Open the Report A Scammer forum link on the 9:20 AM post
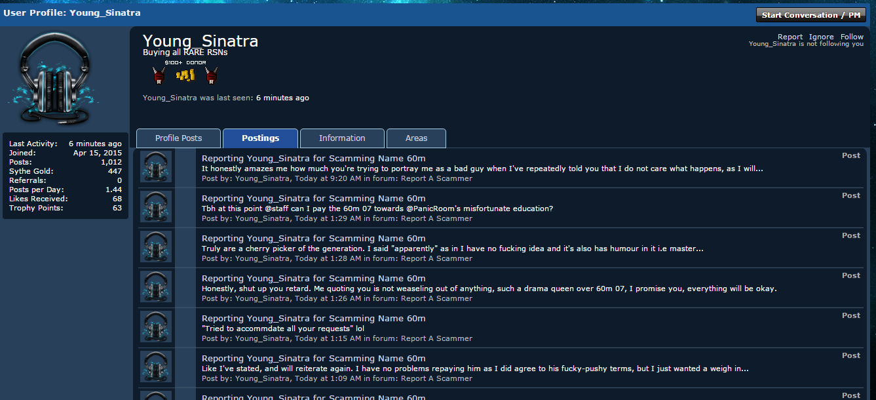Viewport: 876px width, 400px height. [436, 178]
